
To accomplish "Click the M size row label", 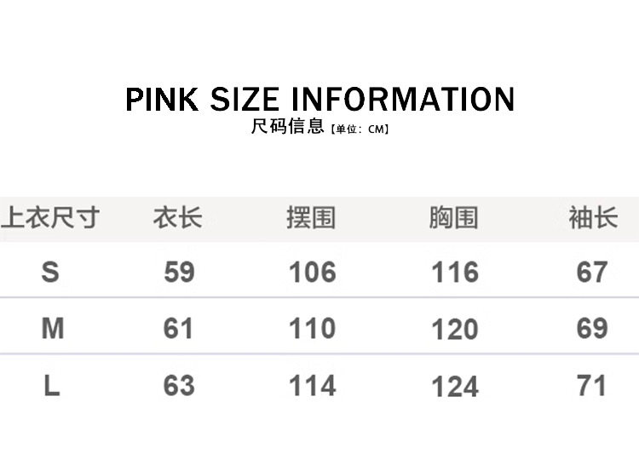I will click(x=52, y=328).
